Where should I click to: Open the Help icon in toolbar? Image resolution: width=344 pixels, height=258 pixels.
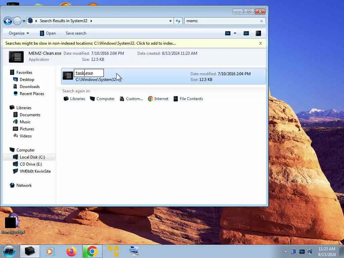coord(258,33)
